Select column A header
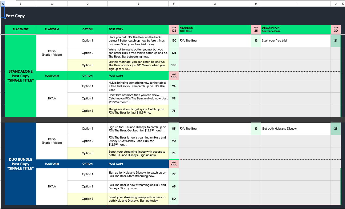 point(3,3)
